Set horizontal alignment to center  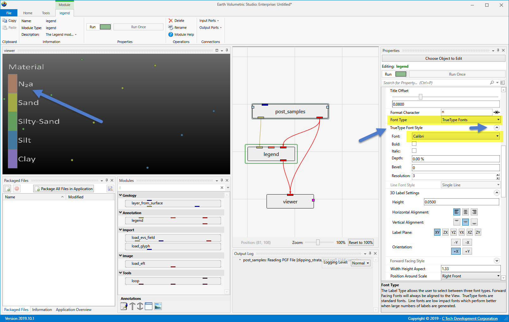pos(465,212)
